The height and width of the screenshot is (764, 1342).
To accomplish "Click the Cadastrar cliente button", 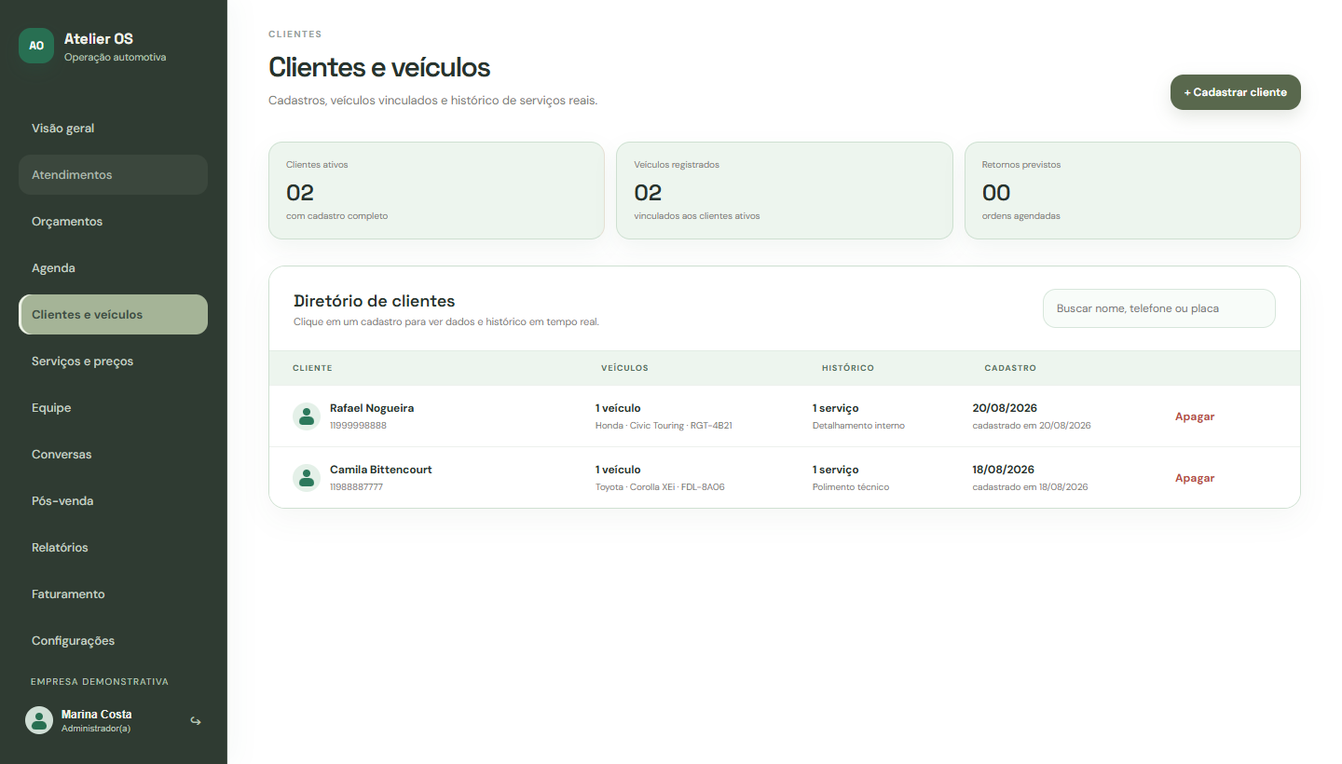I will [x=1235, y=92].
